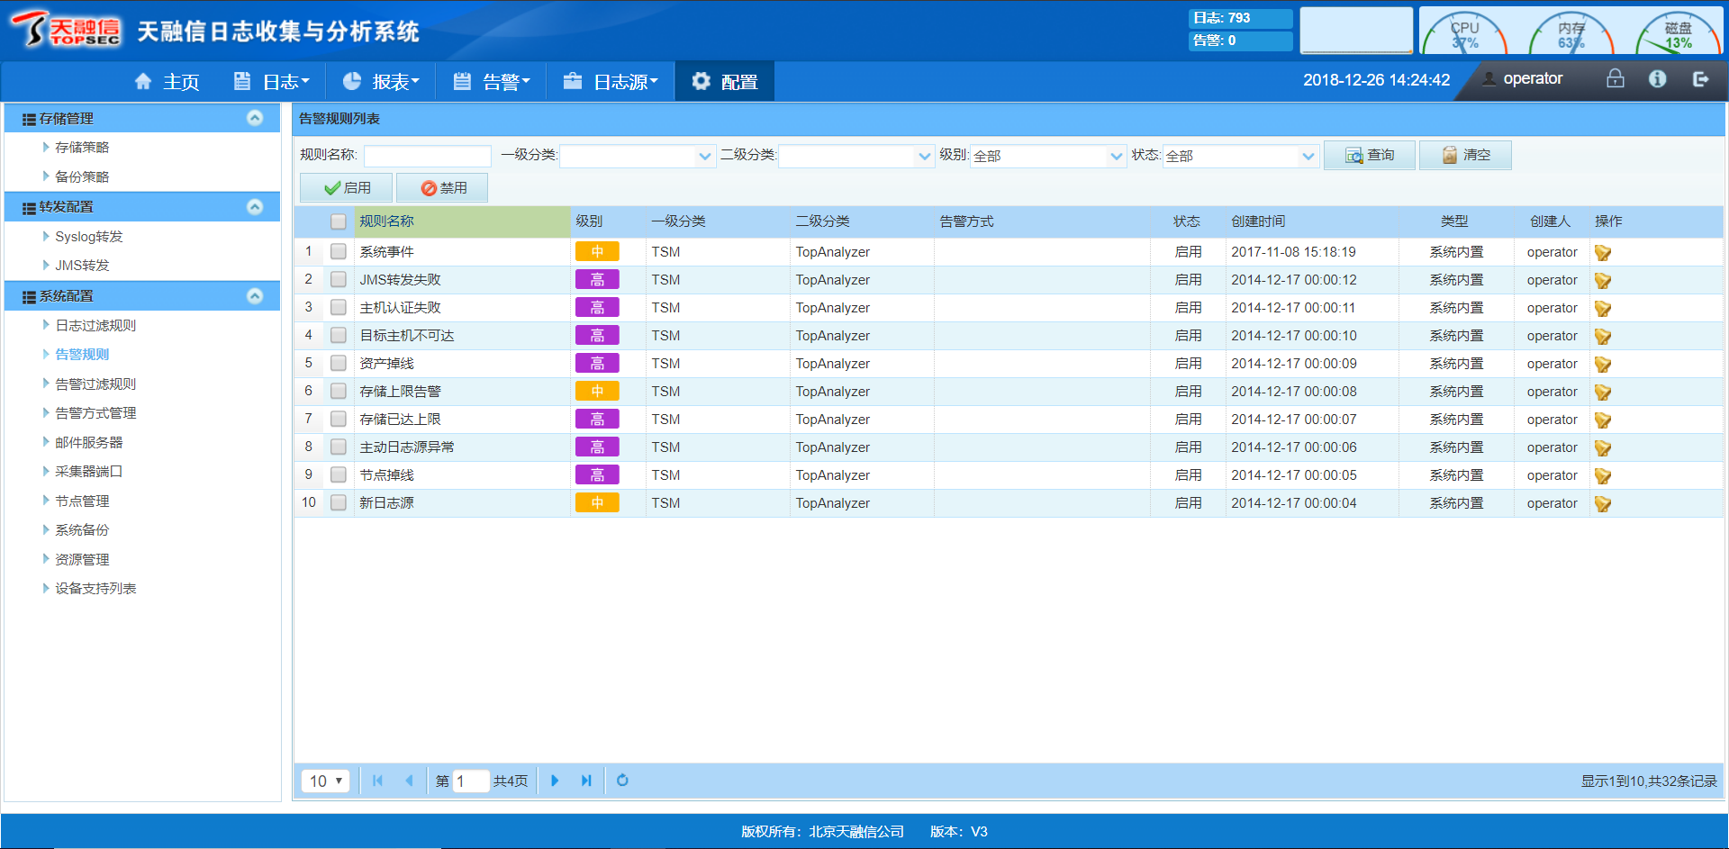Collapse the 存储管理 sidebar section
Image resolution: width=1729 pixels, height=849 pixels.
[255, 118]
